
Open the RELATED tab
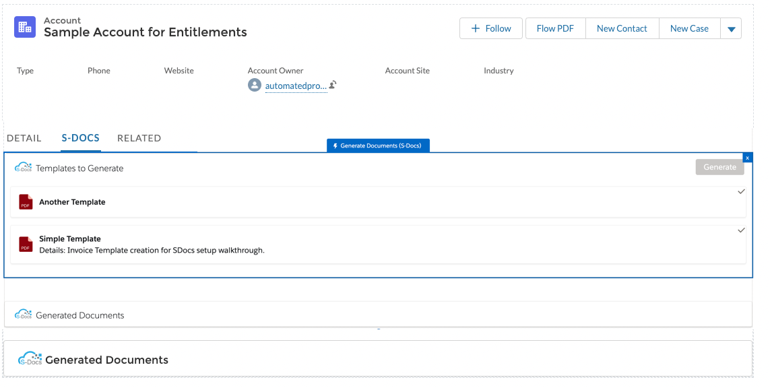(x=139, y=138)
